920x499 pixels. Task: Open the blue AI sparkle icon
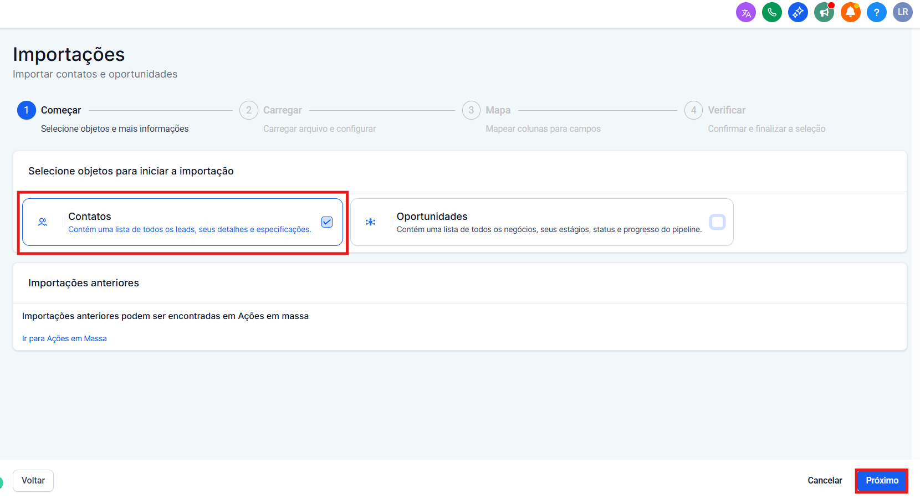798,12
